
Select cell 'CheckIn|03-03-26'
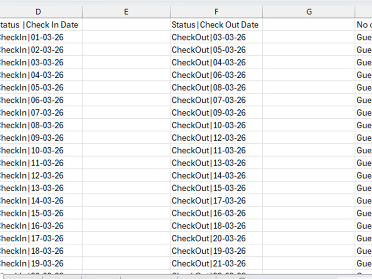click(x=41, y=62)
